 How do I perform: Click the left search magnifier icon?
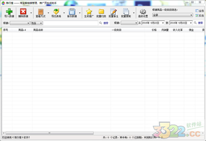(x=101, y=23)
